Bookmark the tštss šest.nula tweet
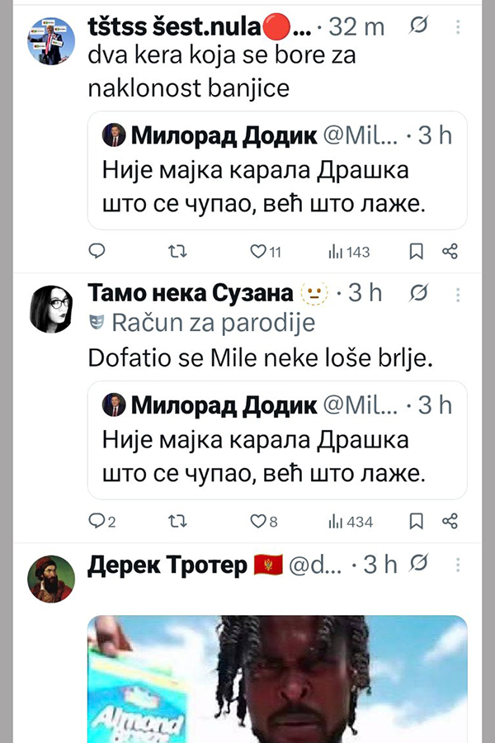 [417, 252]
